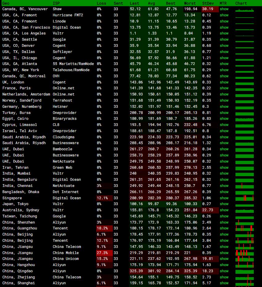Image resolution: width=262 pixels, height=287 pixels.
Task: Click the StDev column header
Action: point(208,3)
